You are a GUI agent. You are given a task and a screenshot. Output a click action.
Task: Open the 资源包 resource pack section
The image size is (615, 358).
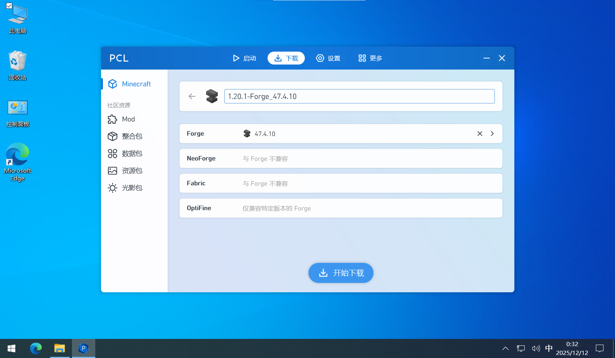click(x=132, y=171)
